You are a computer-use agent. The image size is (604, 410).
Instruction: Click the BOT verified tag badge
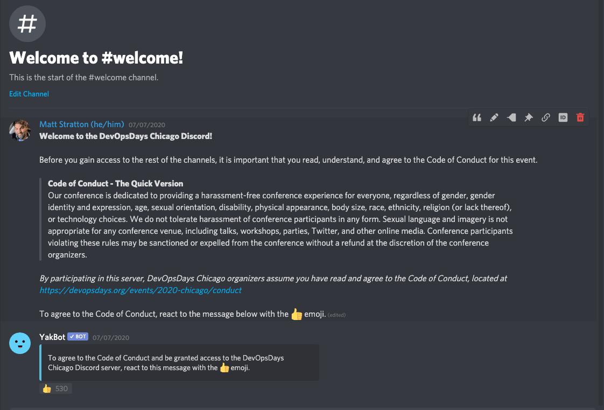78,336
